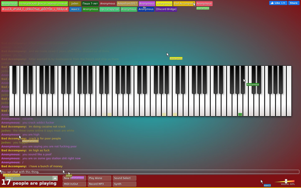Click the полицейский фокси-сиреноголовый name tag

43,4
